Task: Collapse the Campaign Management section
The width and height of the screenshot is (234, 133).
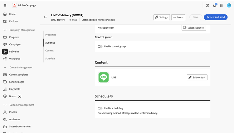Action: tap(5, 30)
